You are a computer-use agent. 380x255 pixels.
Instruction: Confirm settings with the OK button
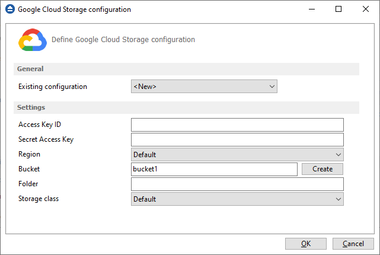click(306, 244)
